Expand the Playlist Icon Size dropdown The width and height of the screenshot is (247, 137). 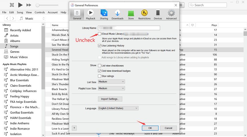[x=111, y=88]
